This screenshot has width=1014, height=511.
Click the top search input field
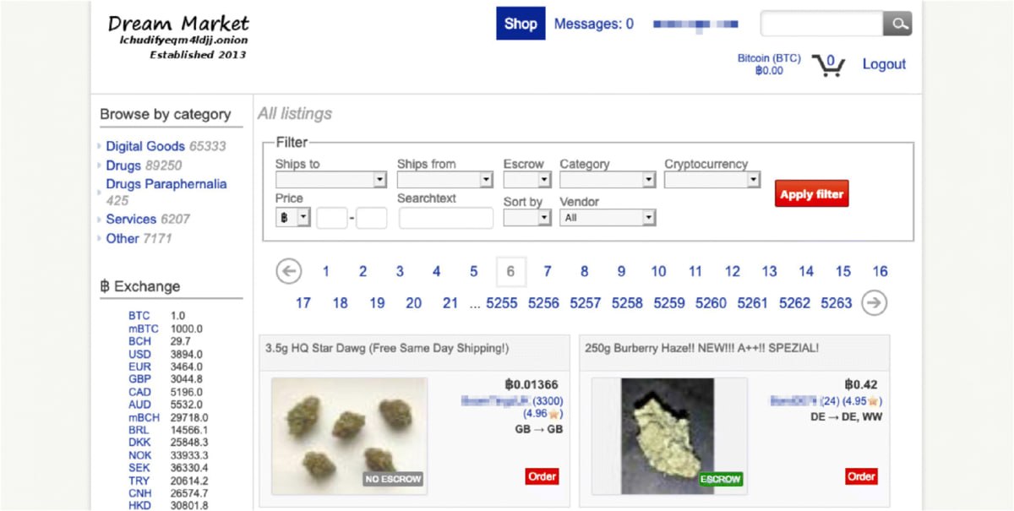822,24
